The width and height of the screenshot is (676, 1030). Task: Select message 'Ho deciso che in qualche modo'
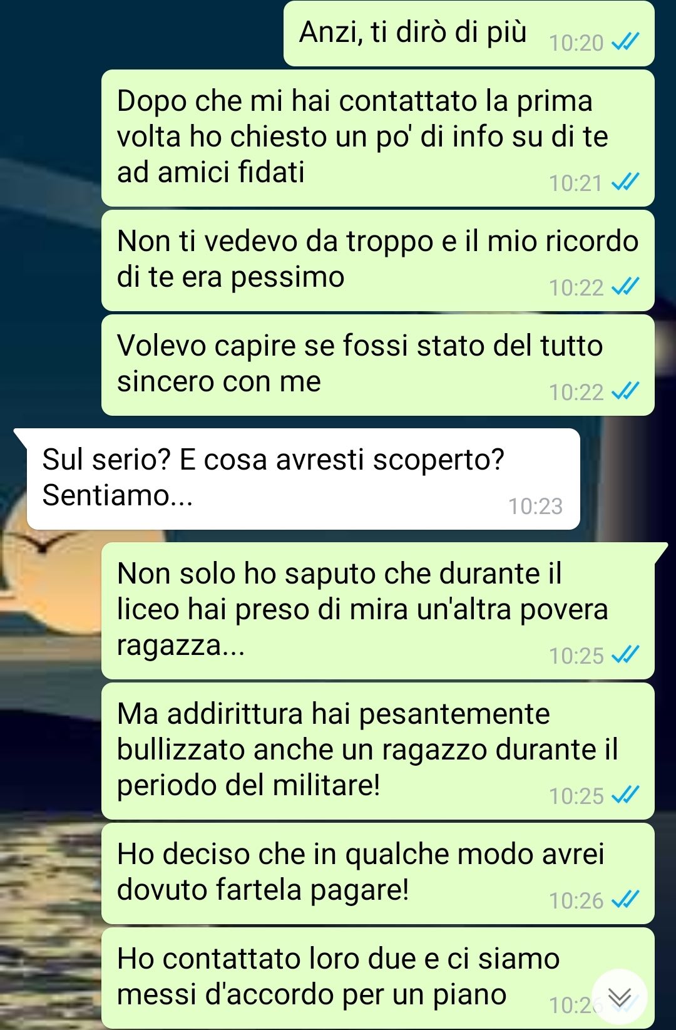tap(378, 873)
